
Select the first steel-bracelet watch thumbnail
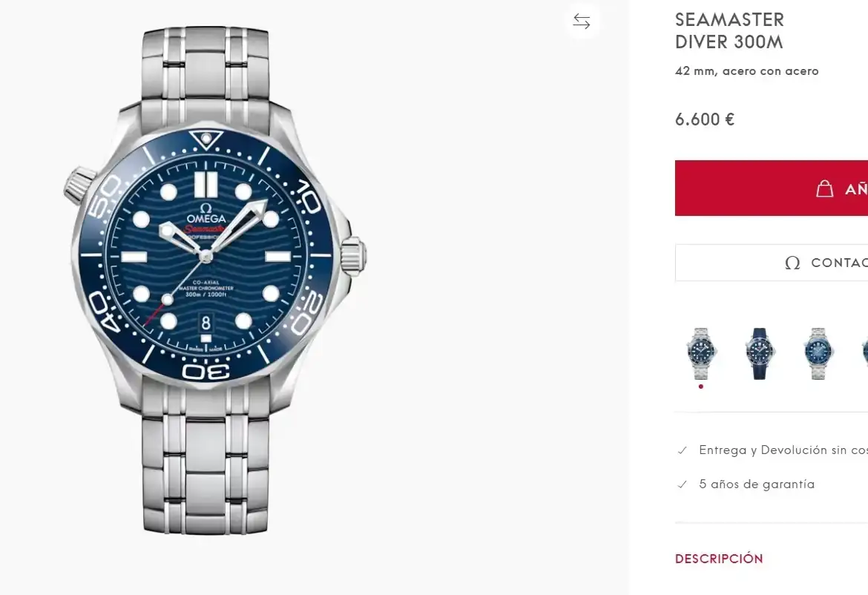tap(701, 353)
